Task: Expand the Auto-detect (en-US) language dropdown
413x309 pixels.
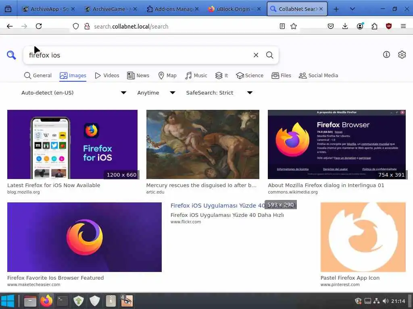Action: coord(74,93)
